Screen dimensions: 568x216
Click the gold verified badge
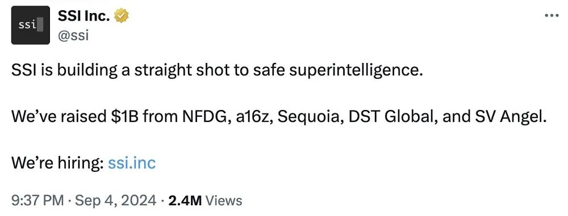coord(122,16)
